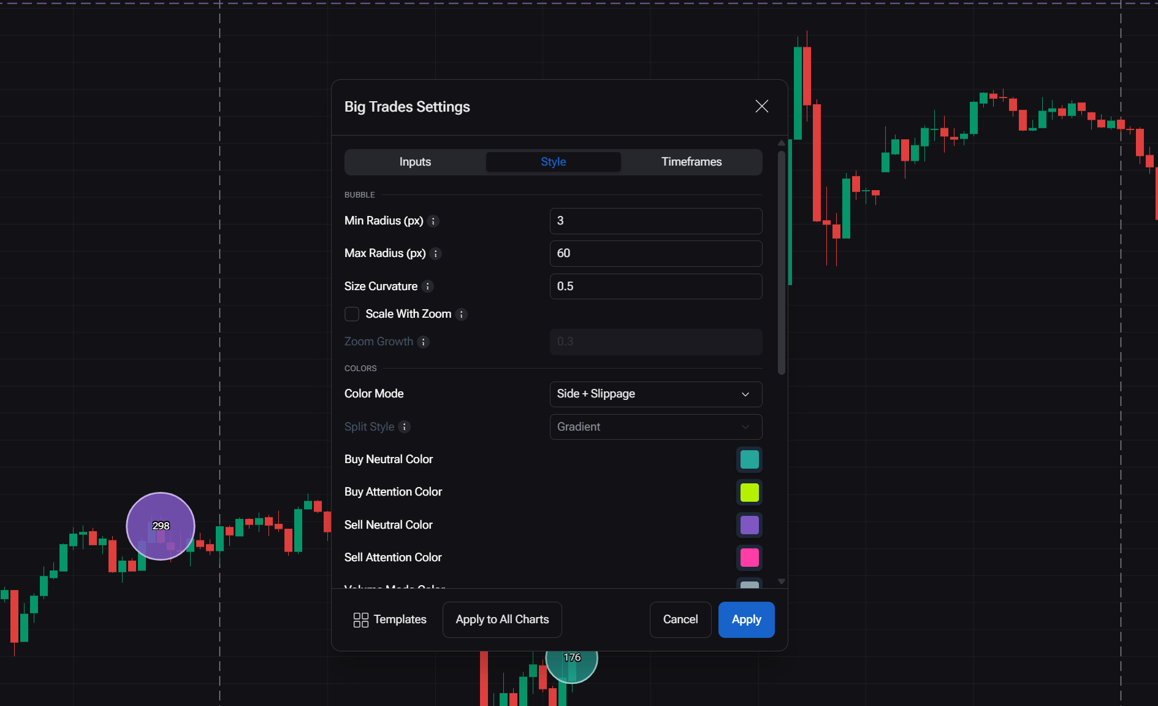The height and width of the screenshot is (706, 1158).
Task: Switch to the Inputs tab
Action: point(415,162)
